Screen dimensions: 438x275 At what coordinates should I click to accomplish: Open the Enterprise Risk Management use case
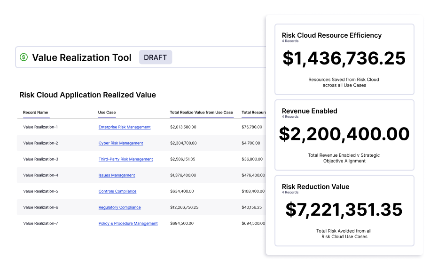pyautogui.click(x=124, y=127)
